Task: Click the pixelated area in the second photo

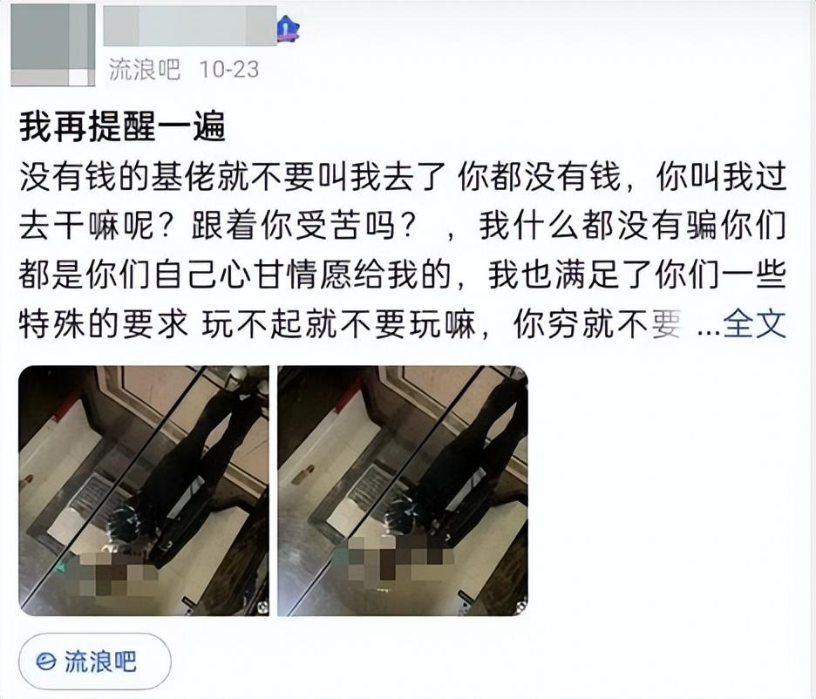Action: 396,560
